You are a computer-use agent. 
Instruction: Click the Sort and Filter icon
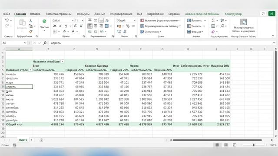[222, 20]
